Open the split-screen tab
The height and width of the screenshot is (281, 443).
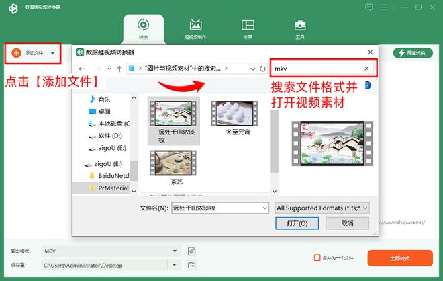pyautogui.click(x=248, y=29)
